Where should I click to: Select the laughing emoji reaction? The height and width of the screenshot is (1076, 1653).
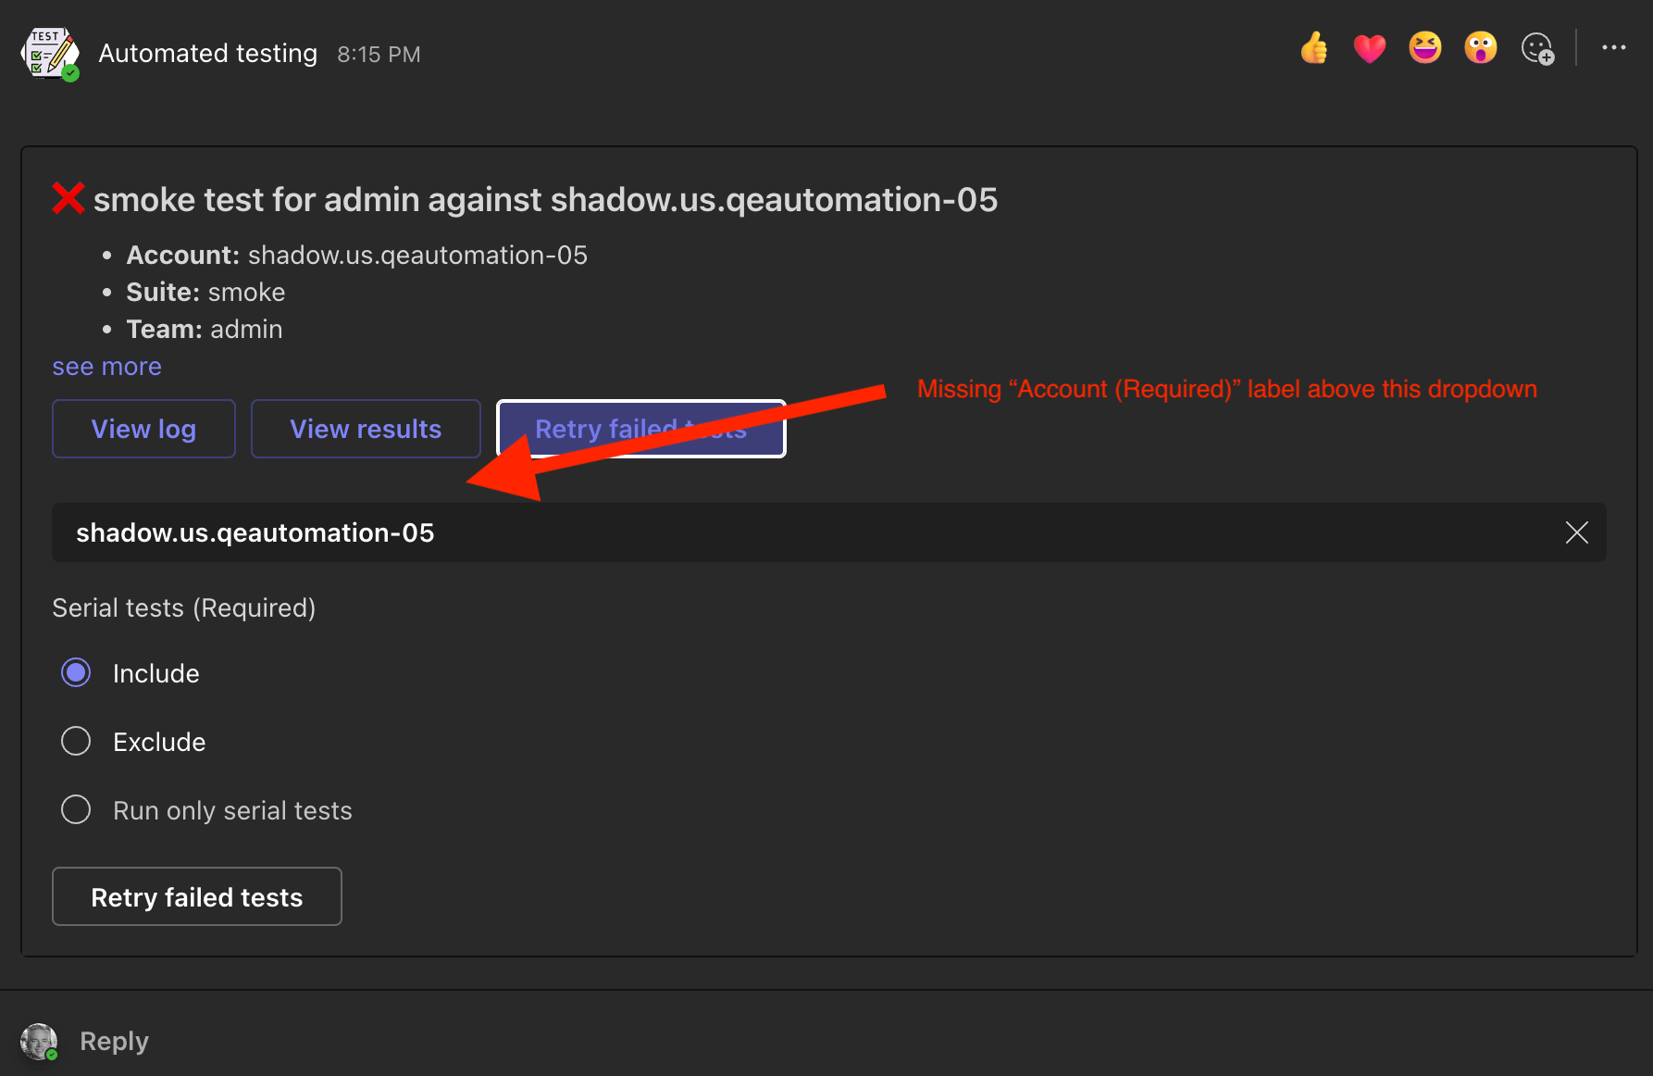pos(1424,48)
